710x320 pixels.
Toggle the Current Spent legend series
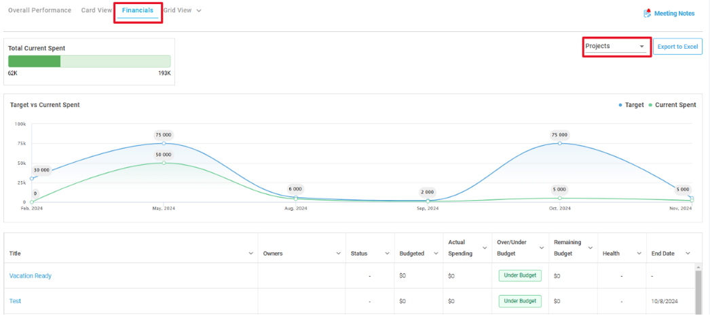[x=673, y=105]
